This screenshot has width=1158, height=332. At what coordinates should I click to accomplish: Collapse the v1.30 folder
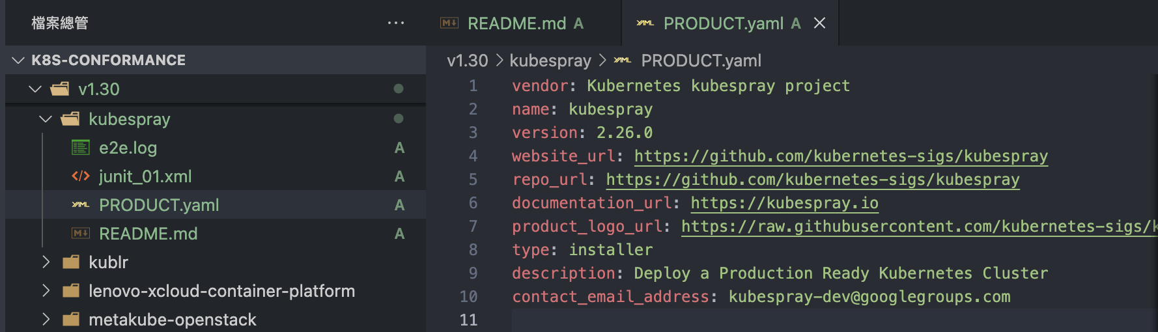click(35, 89)
